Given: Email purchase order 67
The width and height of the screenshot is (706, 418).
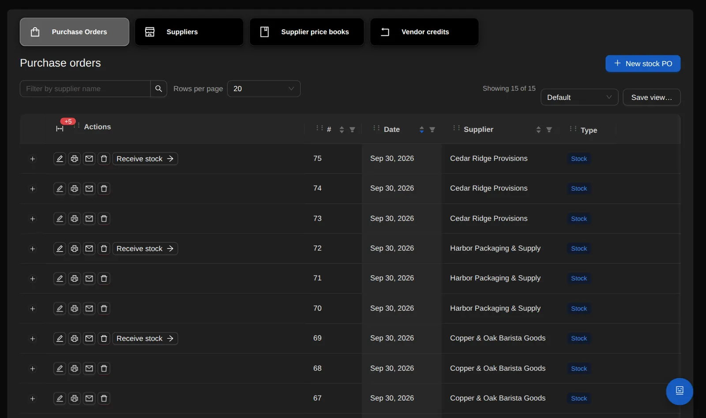Looking at the screenshot, I should (89, 399).
